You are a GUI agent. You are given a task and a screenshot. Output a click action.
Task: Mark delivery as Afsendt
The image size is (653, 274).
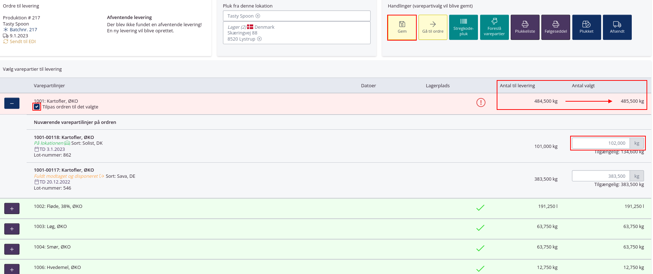click(617, 27)
